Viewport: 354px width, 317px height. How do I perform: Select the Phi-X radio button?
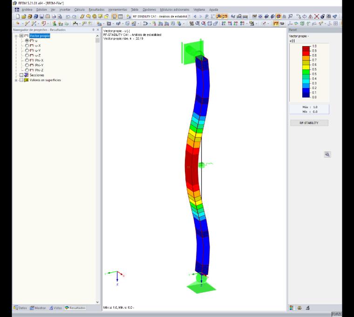tap(27, 60)
